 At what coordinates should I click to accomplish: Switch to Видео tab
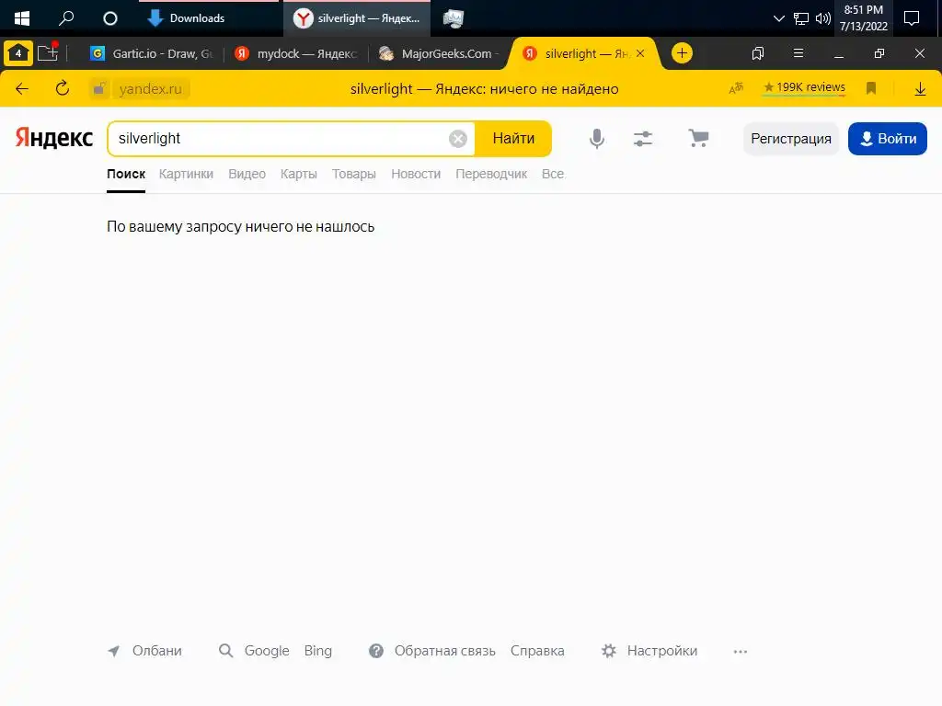pyautogui.click(x=247, y=174)
